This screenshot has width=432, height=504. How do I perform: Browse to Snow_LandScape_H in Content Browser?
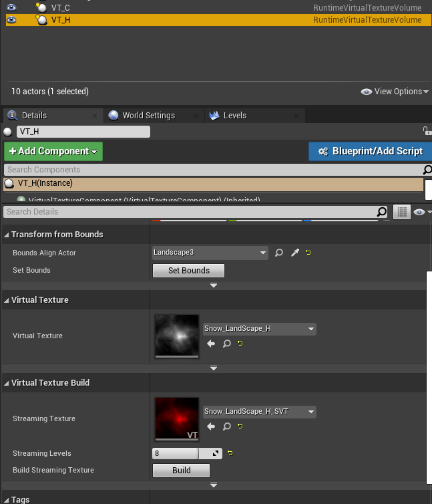226,344
